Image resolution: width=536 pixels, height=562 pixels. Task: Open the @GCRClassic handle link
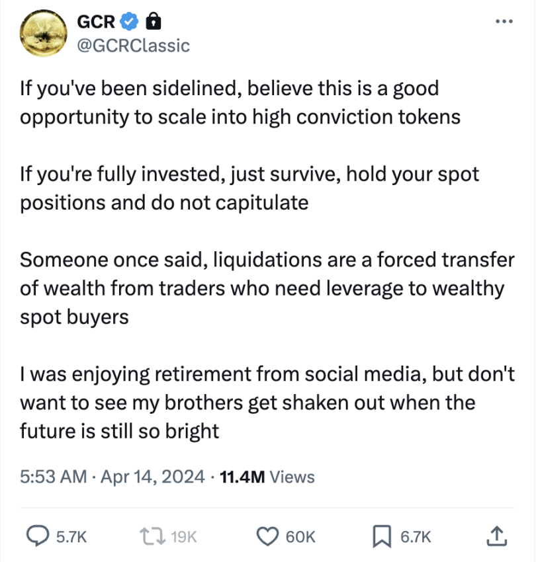coord(133,45)
